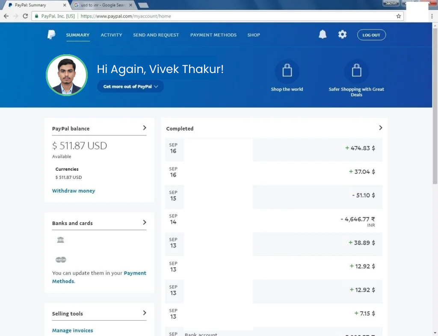The image size is (438, 336).
Task: Expand the Banks and cards arrow
Action: (145, 222)
